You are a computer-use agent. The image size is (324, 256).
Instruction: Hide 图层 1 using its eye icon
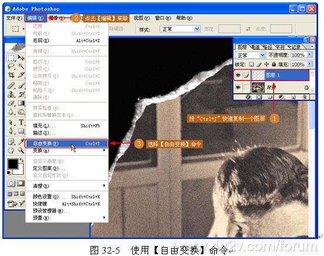click(238, 75)
